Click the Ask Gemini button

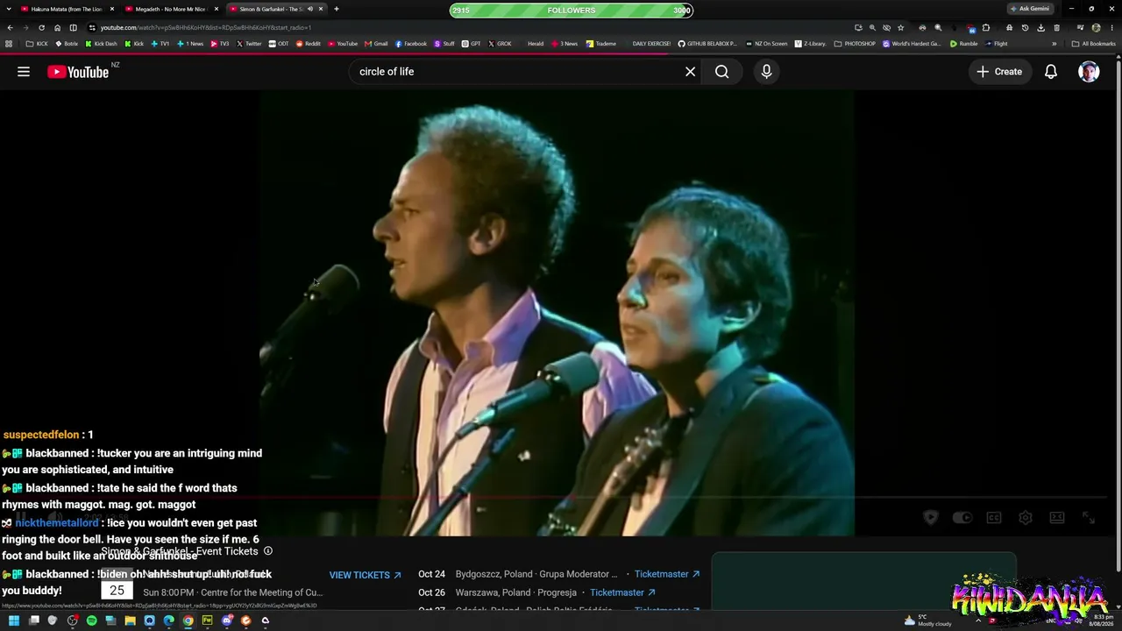coord(1030,9)
